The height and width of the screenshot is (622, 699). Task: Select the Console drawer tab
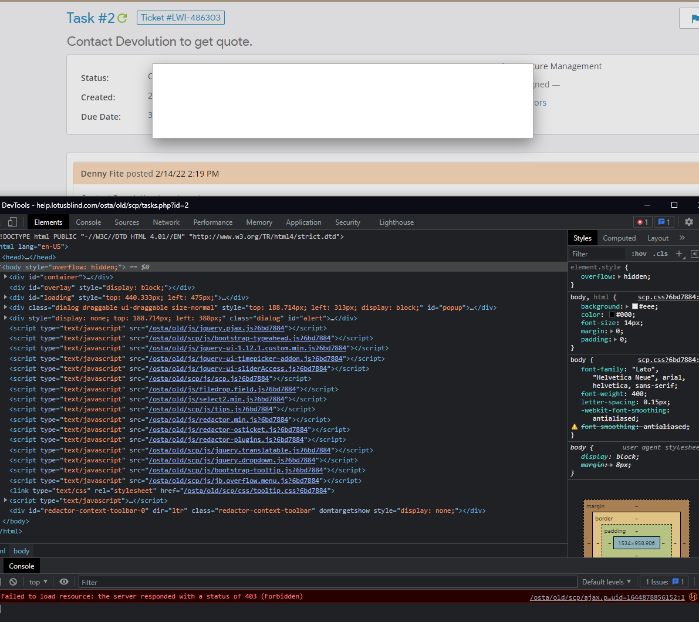tap(21, 566)
